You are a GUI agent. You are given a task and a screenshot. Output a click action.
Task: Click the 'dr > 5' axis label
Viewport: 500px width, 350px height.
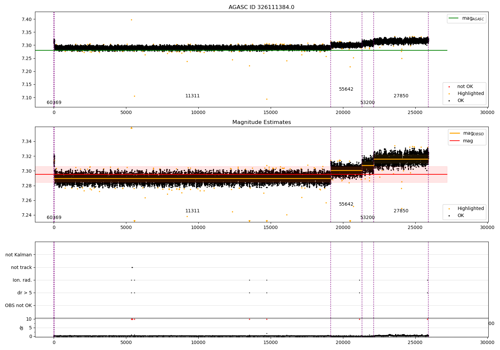click(25, 293)
